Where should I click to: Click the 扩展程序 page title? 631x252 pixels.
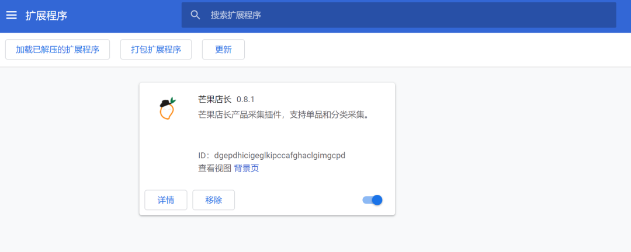coord(46,15)
